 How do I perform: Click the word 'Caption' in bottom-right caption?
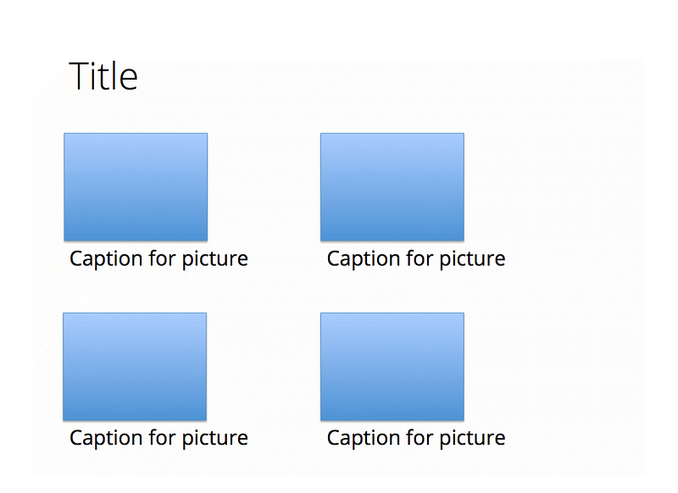coord(364,439)
